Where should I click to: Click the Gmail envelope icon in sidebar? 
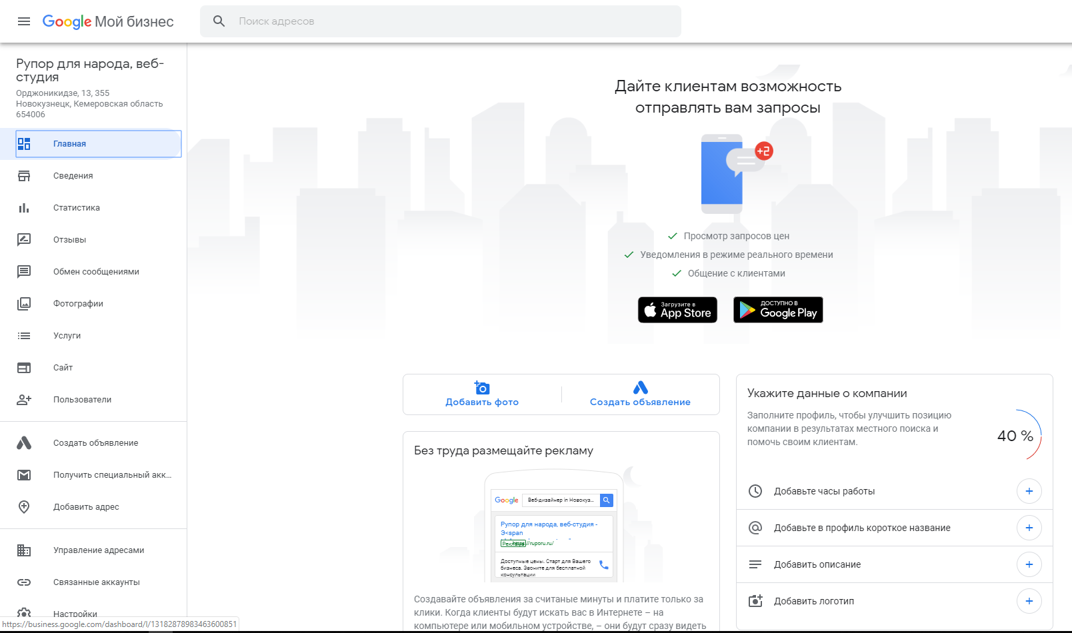pyautogui.click(x=24, y=475)
